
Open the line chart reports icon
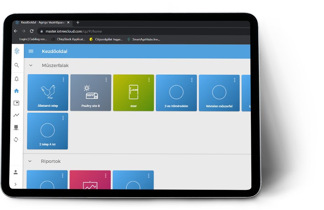click(x=16, y=115)
